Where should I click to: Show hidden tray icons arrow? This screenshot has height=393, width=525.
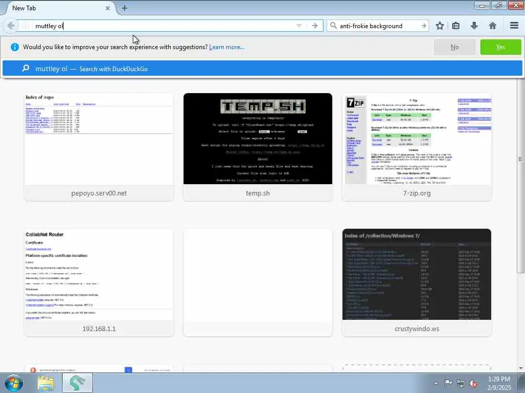point(436,383)
